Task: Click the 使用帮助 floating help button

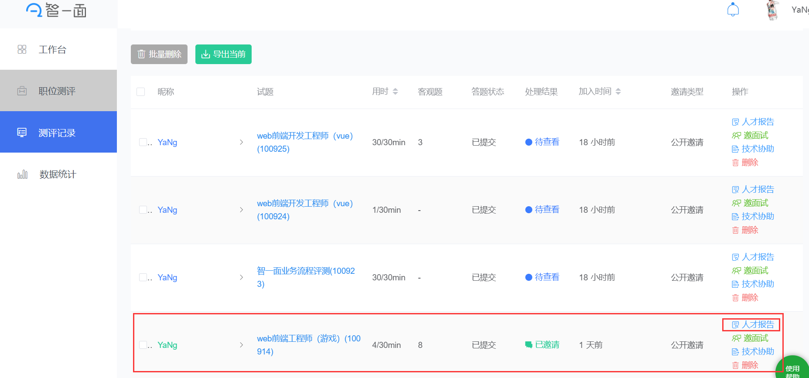Action: pos(792,368)
